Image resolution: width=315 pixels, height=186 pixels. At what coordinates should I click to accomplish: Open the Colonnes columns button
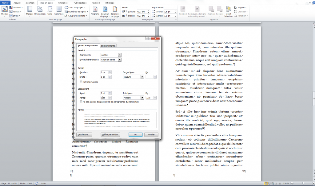(x=59, y=11)
